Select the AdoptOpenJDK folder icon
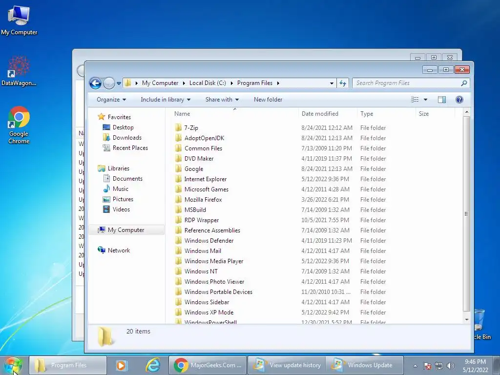 click(178, 138)
